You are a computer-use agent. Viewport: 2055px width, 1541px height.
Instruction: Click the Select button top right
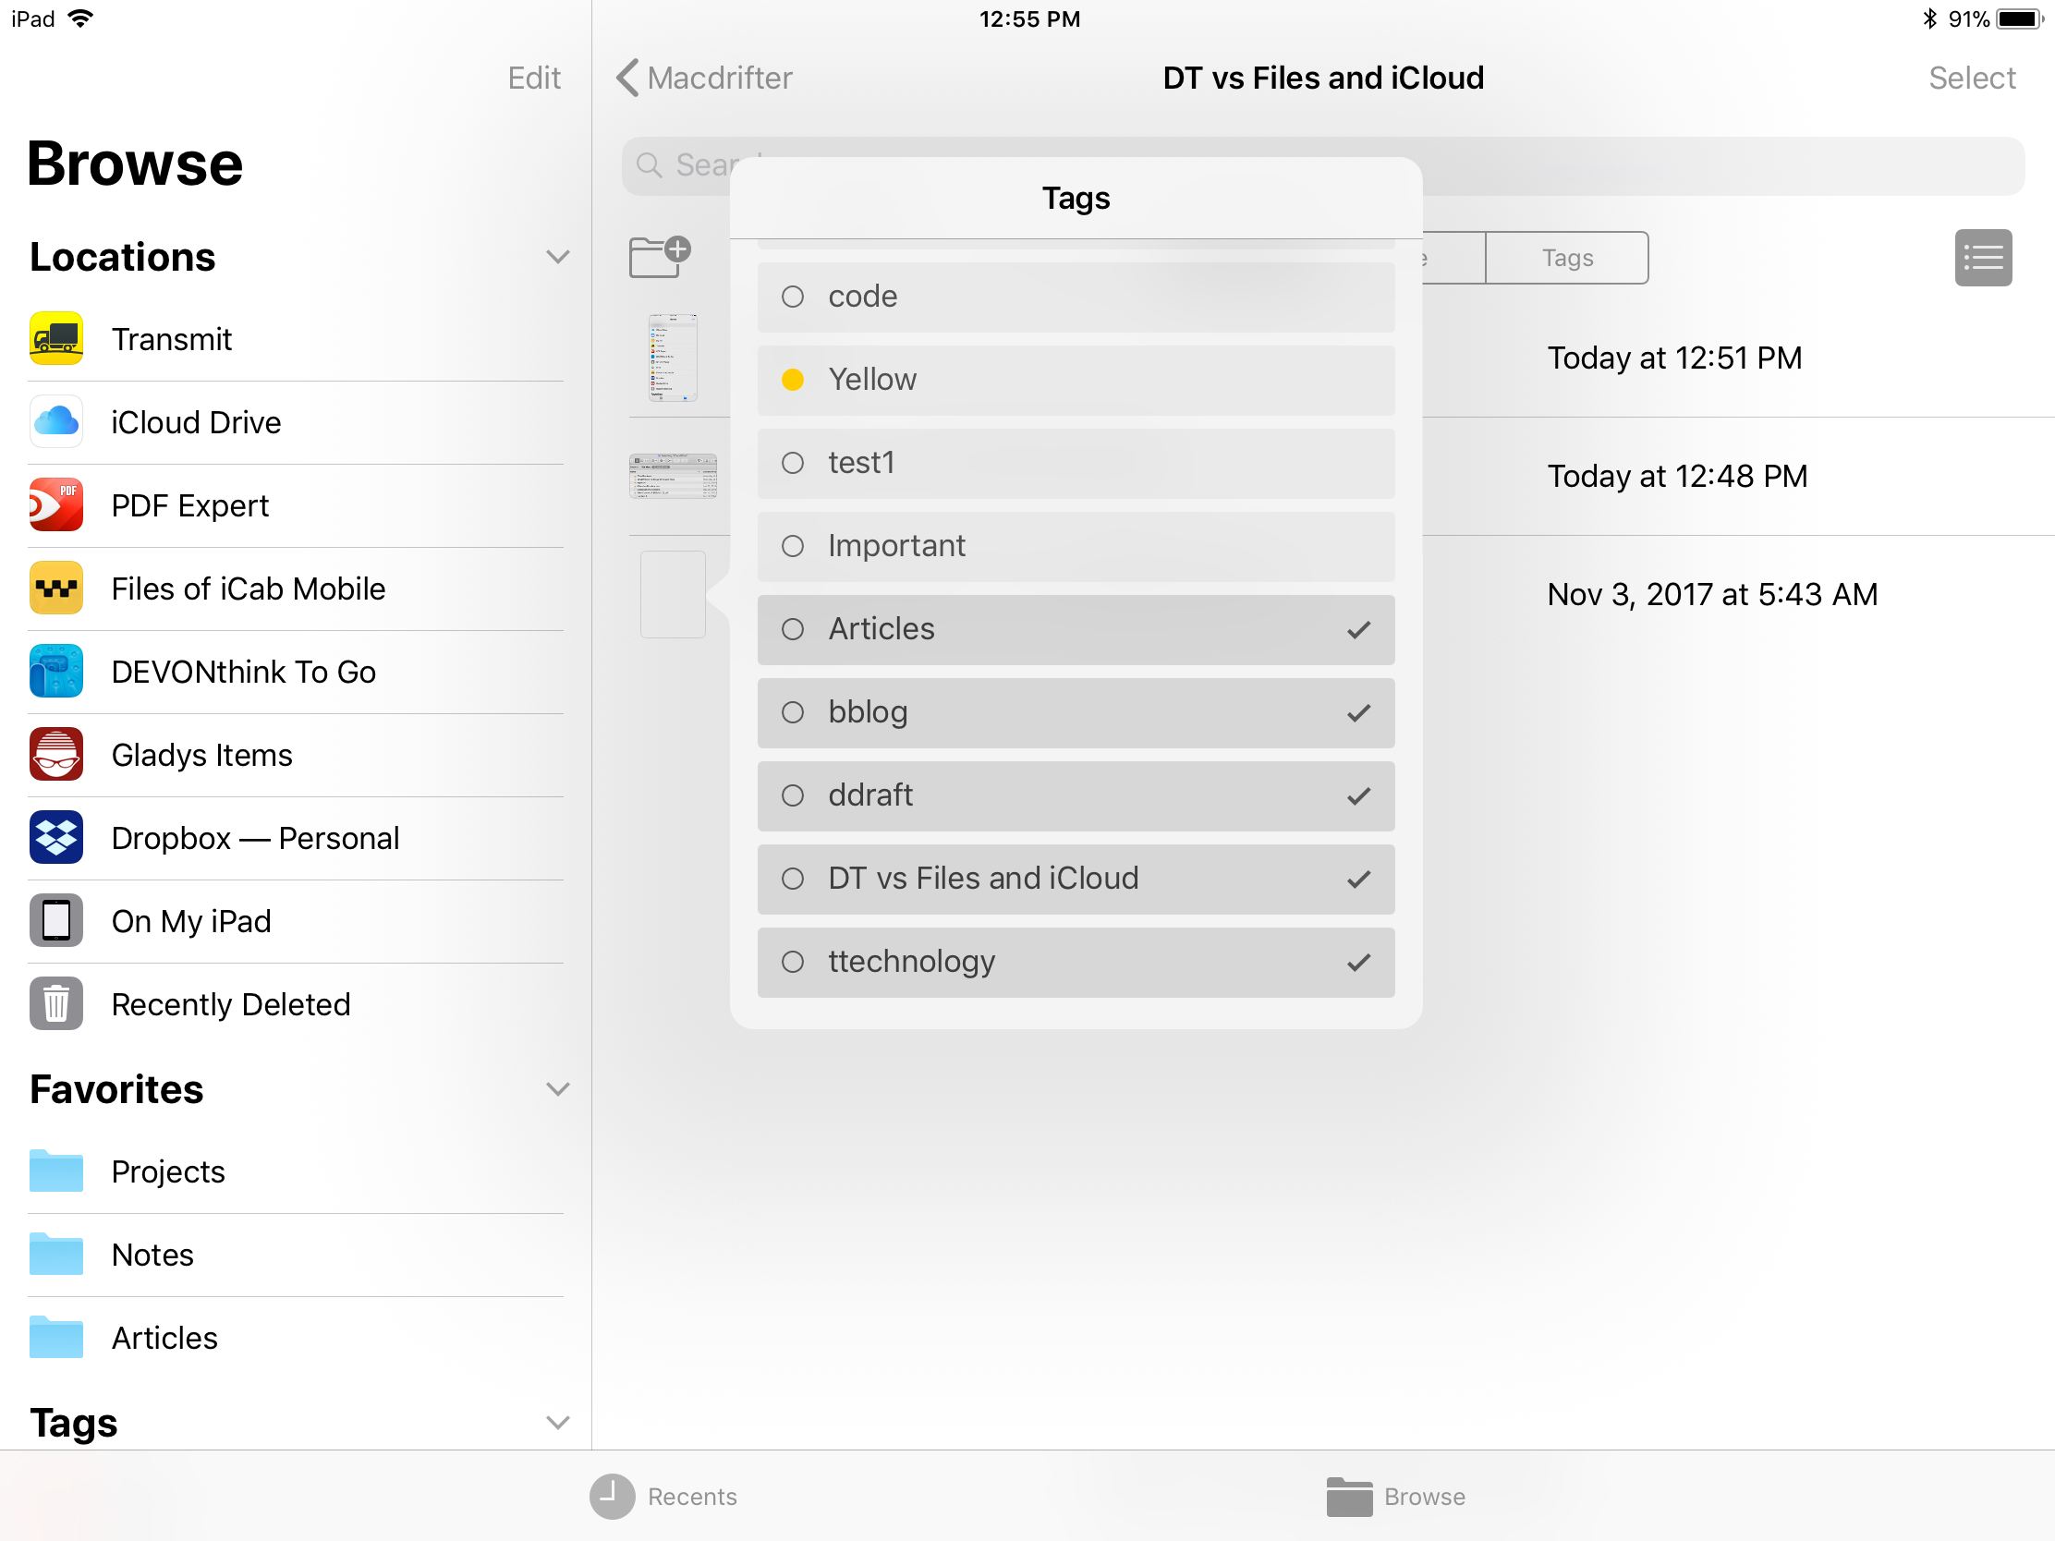[1974, 76]
